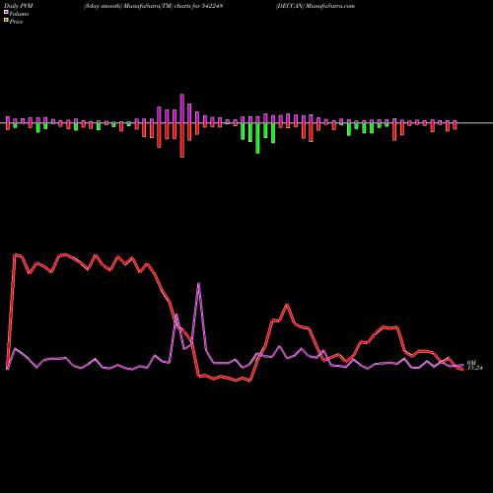
Task: Click the magenta Volume legend swatch
Action: pyautogui.click(x=6, y=12)
